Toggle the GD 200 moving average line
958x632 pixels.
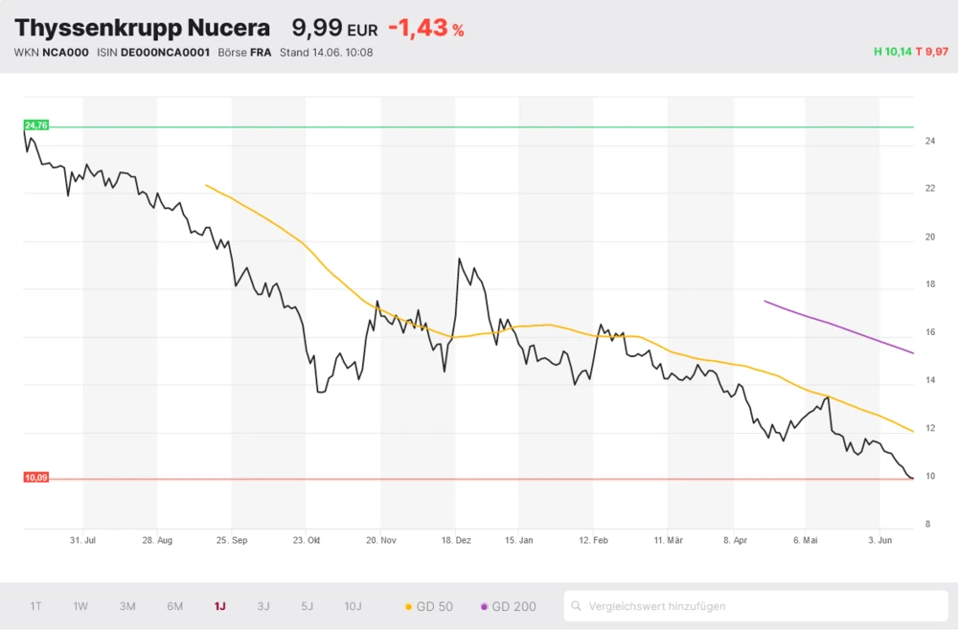[509, 605]
